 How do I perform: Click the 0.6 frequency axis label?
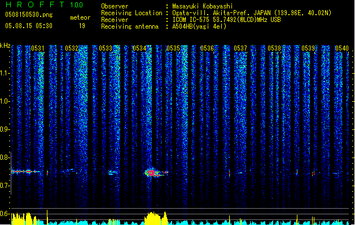pos(5,214)
